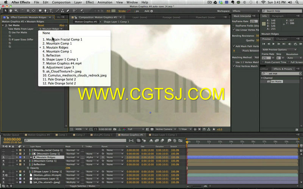Click the Stroke color swatch
Viewport: 303px width, 189px height.
coord(129,11)
